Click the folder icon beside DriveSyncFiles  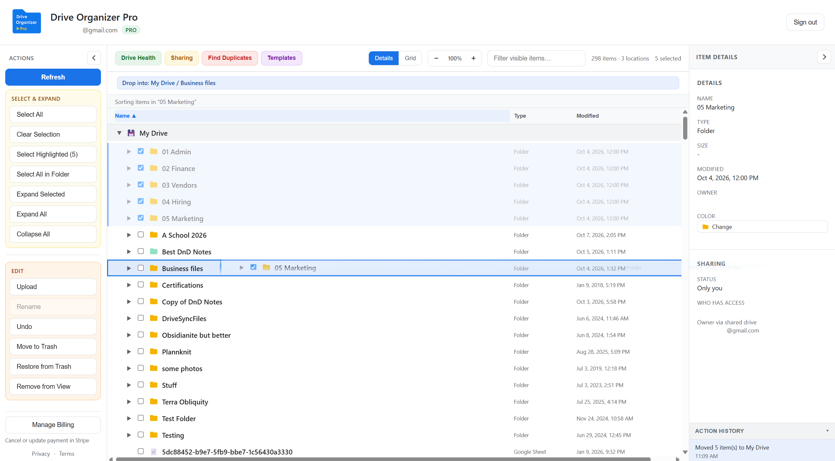(x=154, y=318)
